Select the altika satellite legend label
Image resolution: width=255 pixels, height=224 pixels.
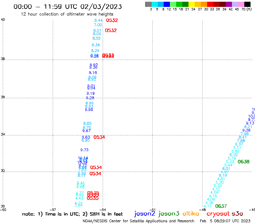191,214
